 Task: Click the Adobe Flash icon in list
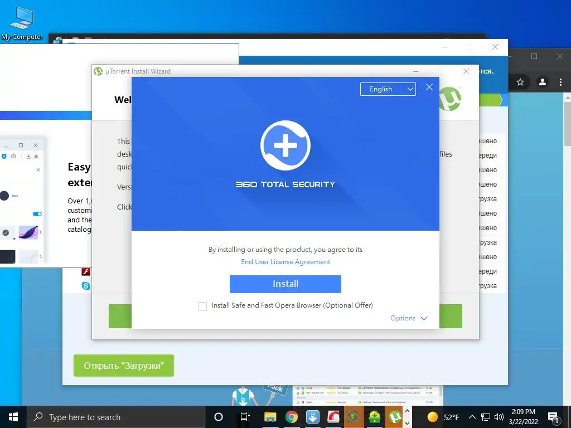tap(86, 271)
